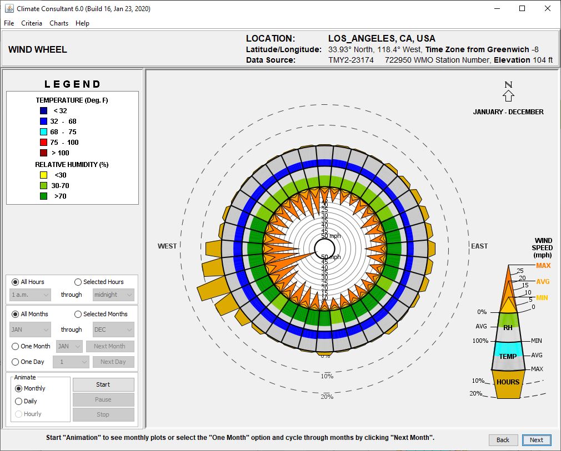
Task: Expand the DEC end month dropdown
Action: [113, 330]
